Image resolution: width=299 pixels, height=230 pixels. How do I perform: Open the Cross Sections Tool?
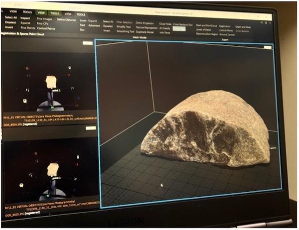point(183,24)
